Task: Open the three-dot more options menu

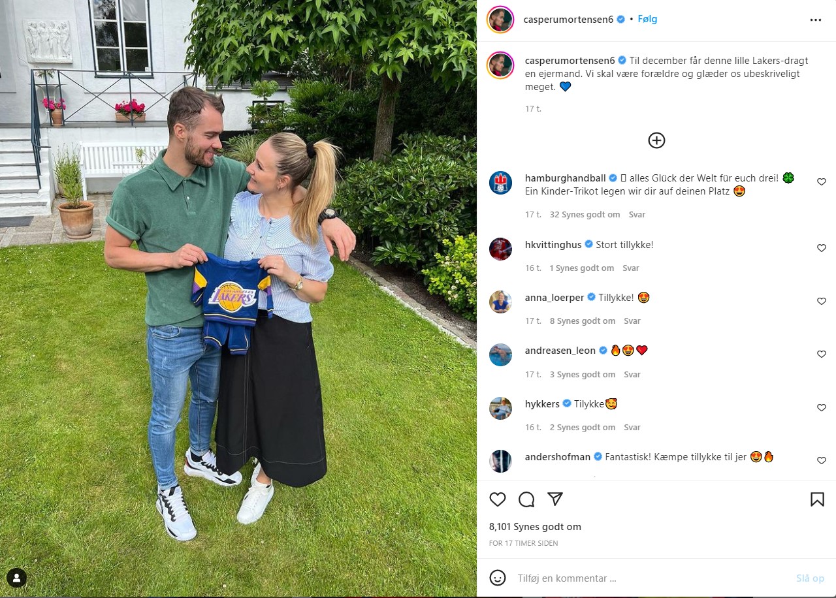Action: tap(816, 20)
